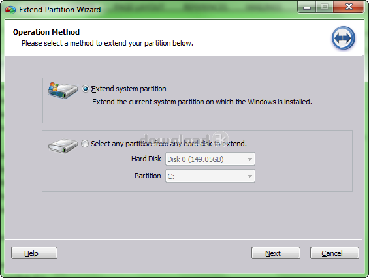Click the blue double-arrow wizard icon
Screen dimensions: 369x278
tap(344, 38)
